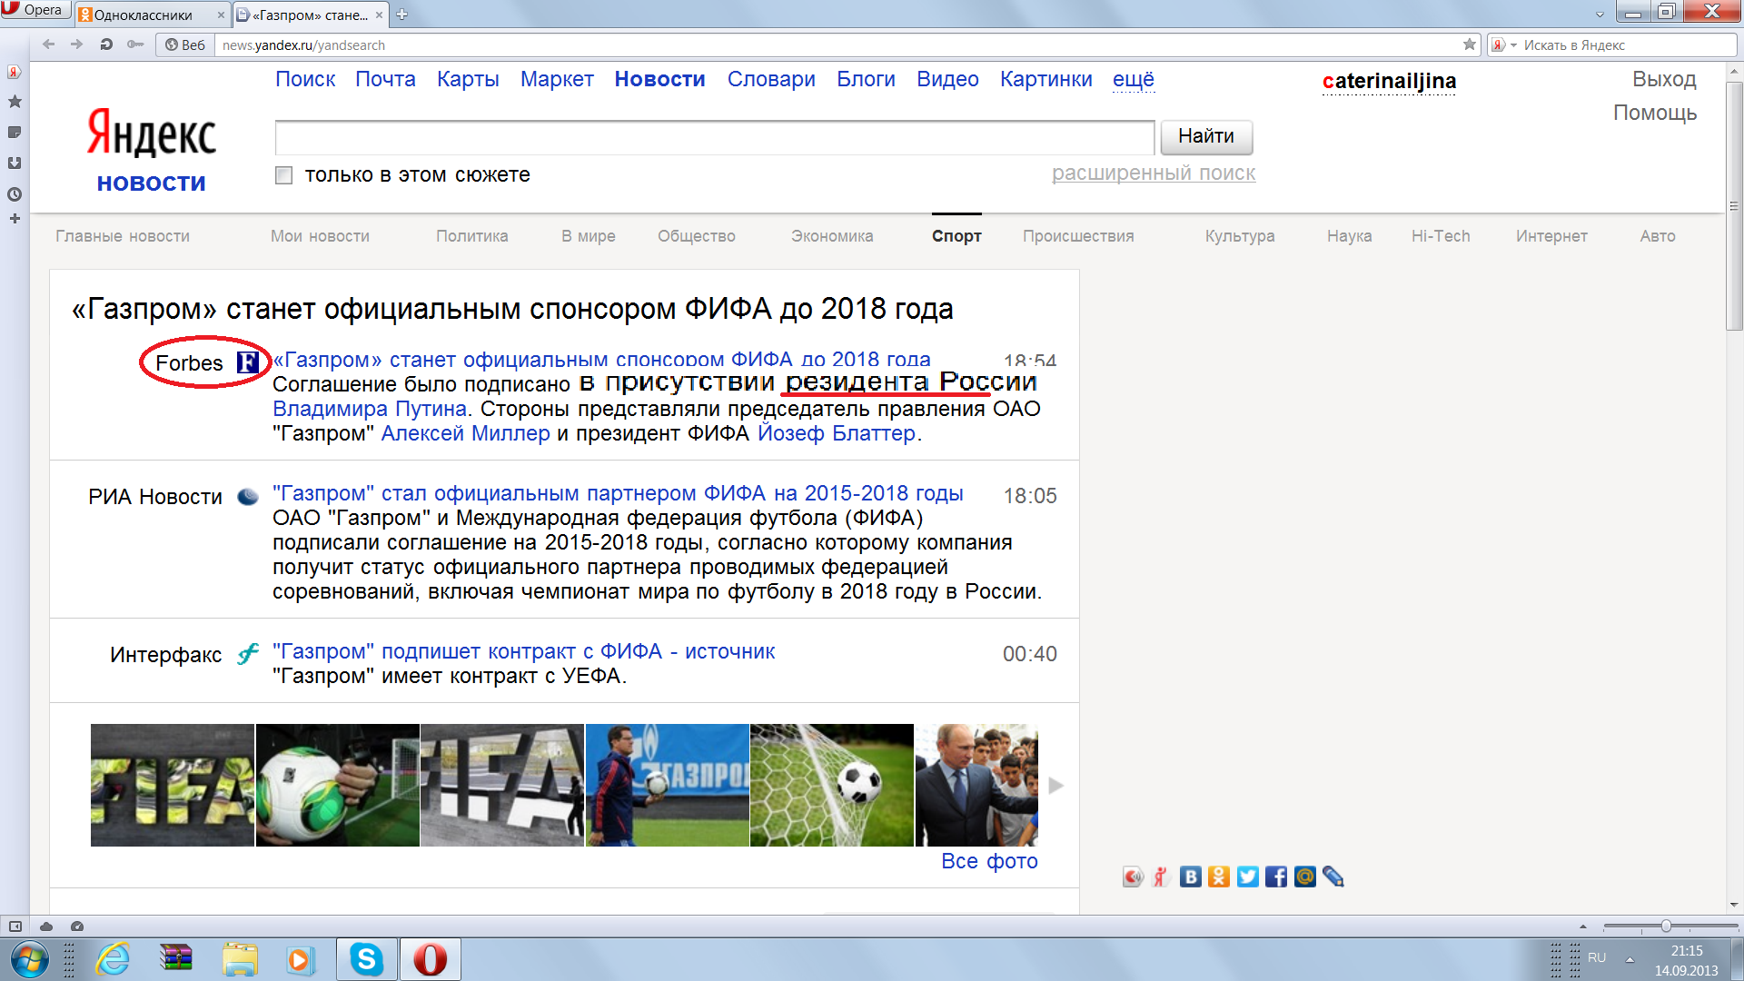Screen dimensions: 1744x981
Task: Show hidden system tray icons
Action: [x=1630, y=959]
